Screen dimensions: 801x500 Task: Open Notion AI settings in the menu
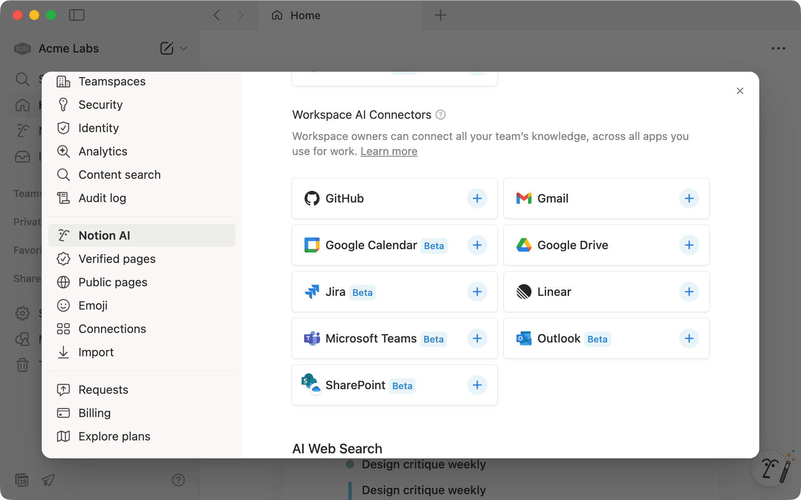[104, 235]
